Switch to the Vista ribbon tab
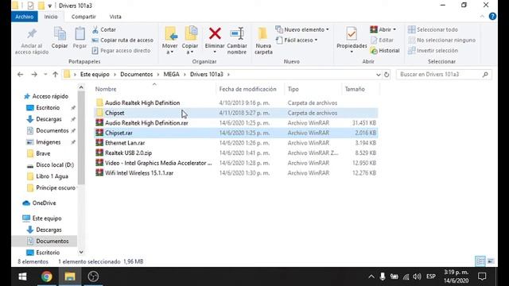This screenshot has height=286, width=509. [115, 17]
